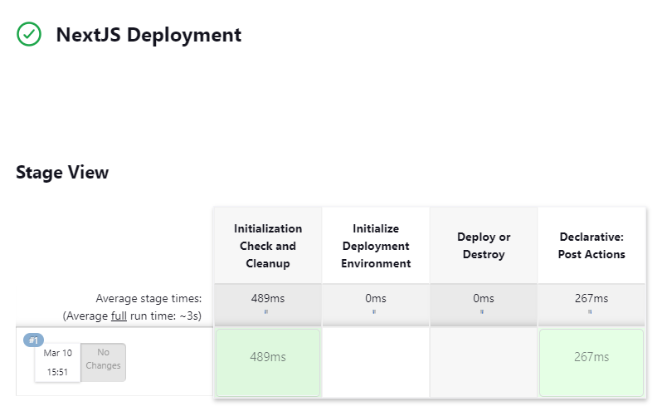667x411 pixels.
Task: Click the Average stage times label
Action: [x=148, y=298]
